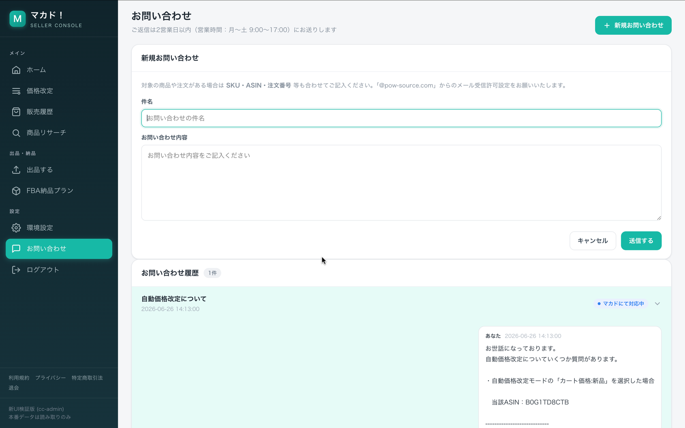Screen dimensions: 685x428
Task: Focus the 件名 subject input field
Action: [x=401, y=118]
